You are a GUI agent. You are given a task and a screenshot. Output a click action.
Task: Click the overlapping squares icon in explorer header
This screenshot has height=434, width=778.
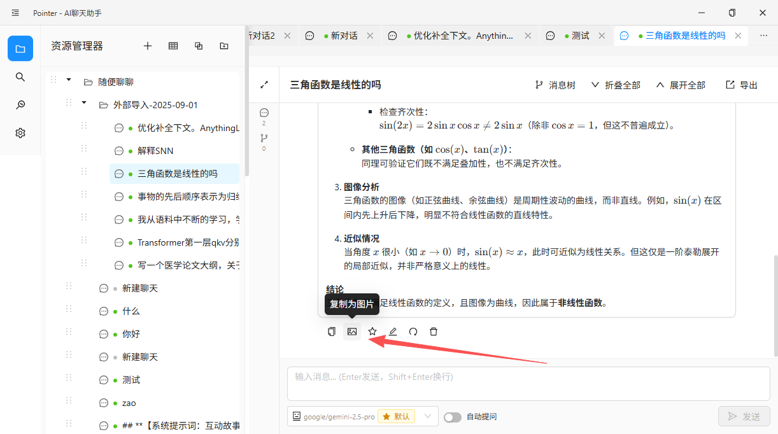(x=199, y=46)
